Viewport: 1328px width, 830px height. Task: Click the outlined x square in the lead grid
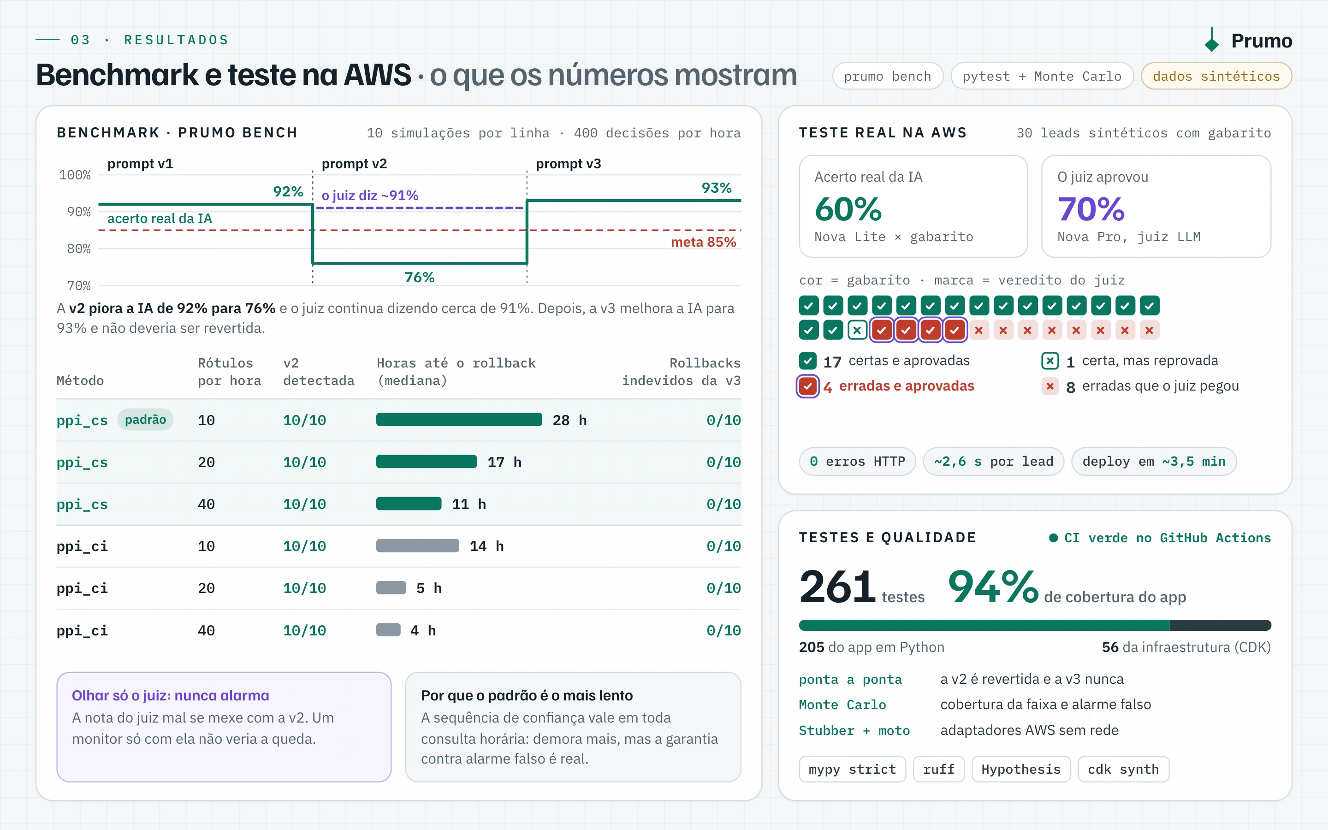click(857, 331)
